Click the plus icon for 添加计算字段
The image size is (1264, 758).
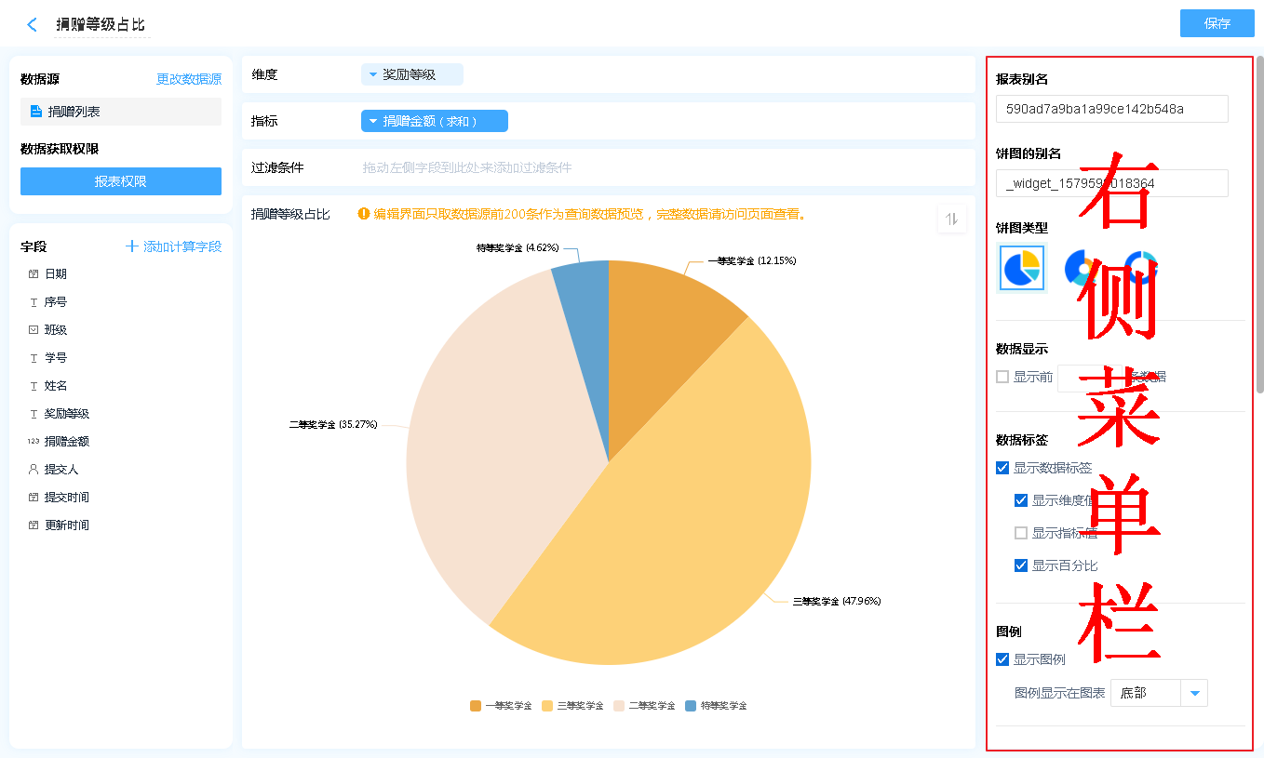pos(132,246)
